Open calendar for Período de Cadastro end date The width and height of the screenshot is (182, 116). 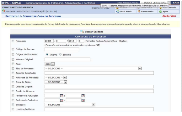tap(83, 100)
